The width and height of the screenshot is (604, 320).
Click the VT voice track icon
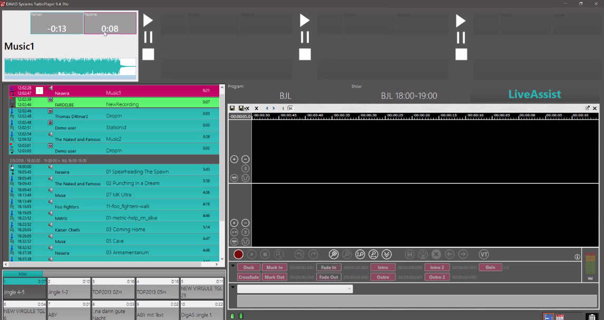[x=484, y=255]
